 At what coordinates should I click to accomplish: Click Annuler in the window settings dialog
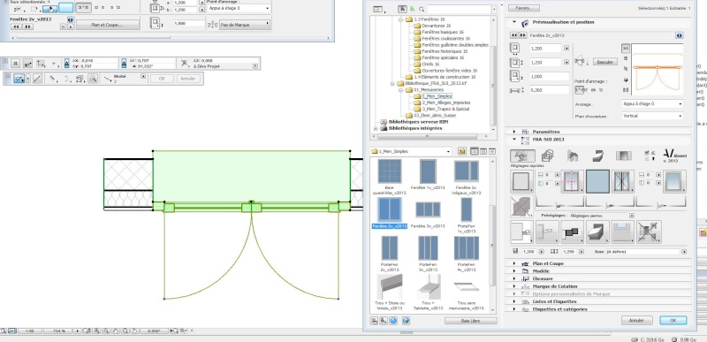click(x=636, y=321)
